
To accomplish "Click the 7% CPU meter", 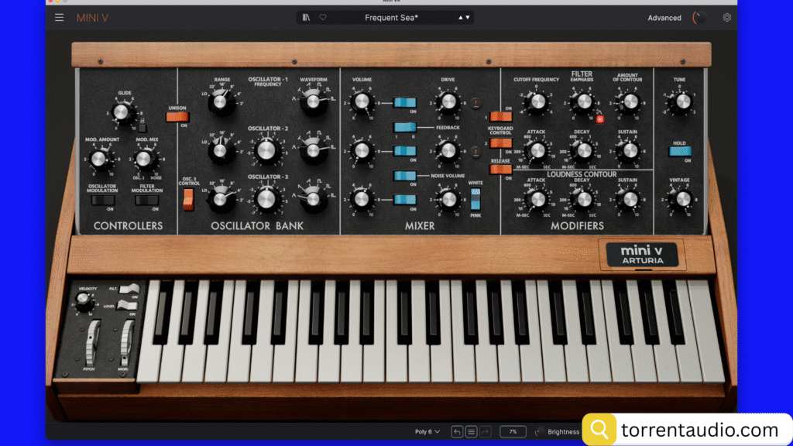I will pos(513,431).
